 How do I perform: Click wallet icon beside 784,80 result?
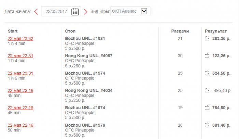[207, 108]
